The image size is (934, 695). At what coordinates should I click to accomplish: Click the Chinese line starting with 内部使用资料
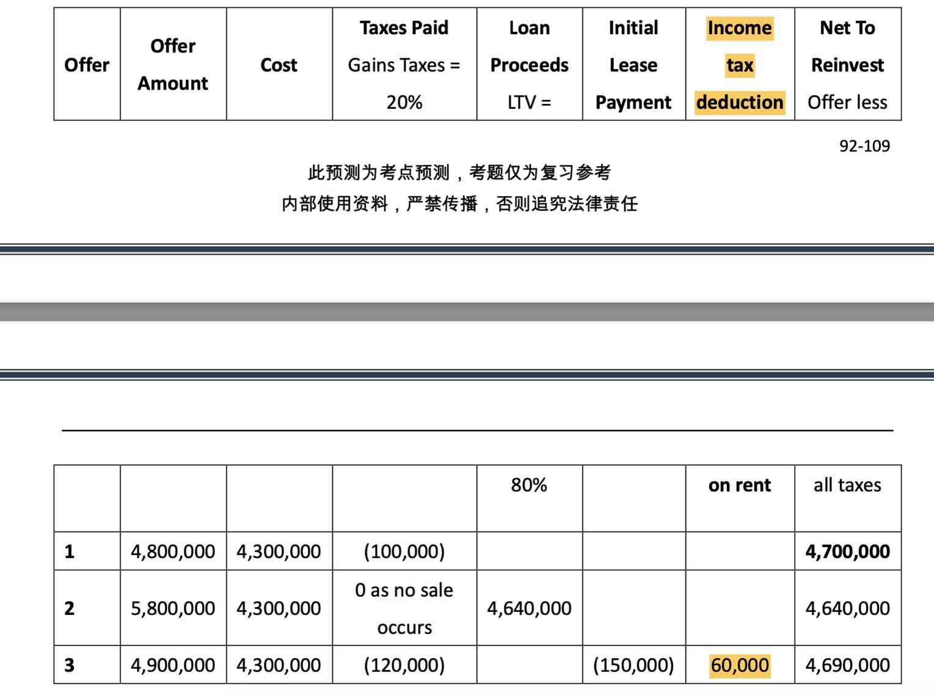tap(459, 203)
